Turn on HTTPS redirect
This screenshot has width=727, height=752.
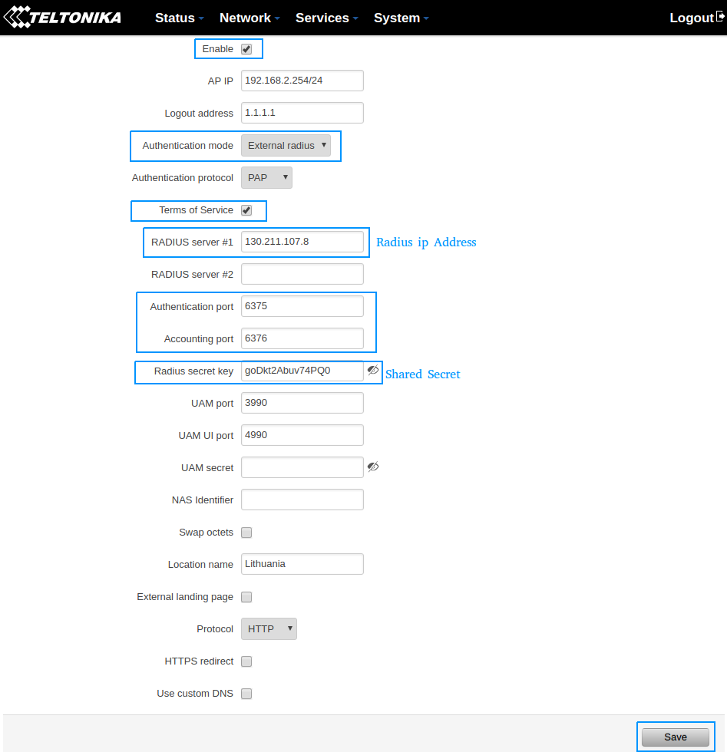point(246,661)
